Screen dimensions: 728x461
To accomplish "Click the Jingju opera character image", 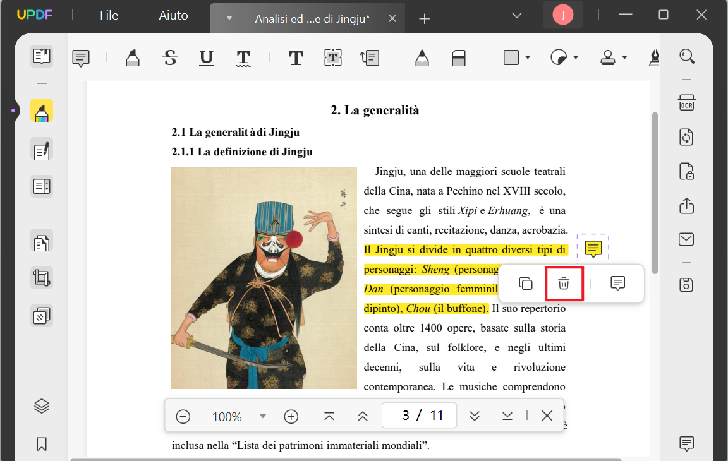I will pos(264,278).
